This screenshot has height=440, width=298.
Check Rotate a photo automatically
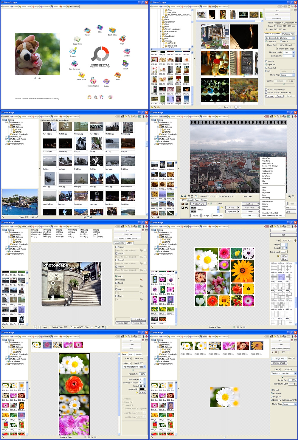(x=266, y=92)
